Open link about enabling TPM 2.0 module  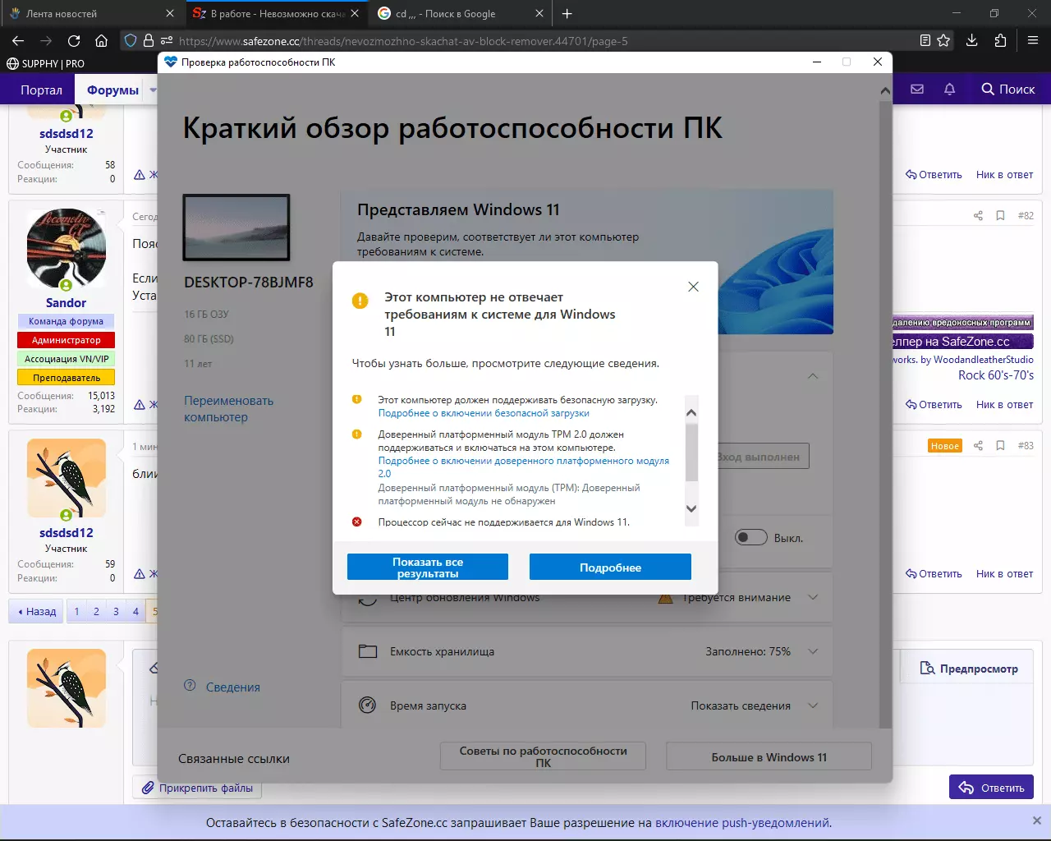pos(523,467)
